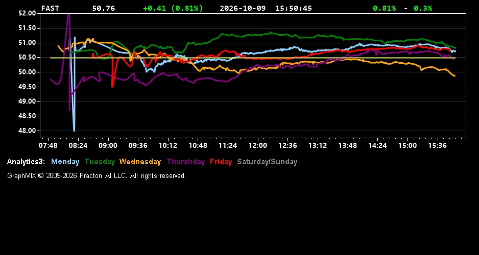This screenshot has height=255, width=479.
Task: Click the 11:24 time axis label
Action: (228, 145)
